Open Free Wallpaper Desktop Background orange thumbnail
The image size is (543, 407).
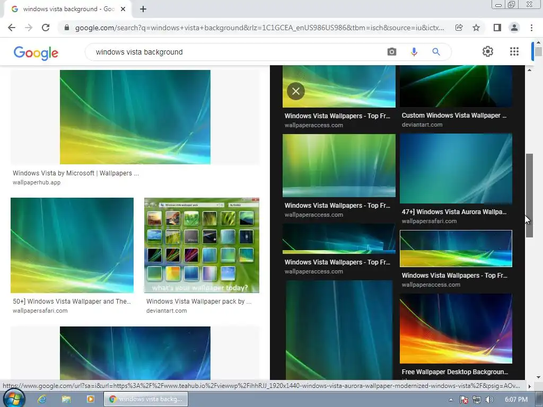pos(456,329)
